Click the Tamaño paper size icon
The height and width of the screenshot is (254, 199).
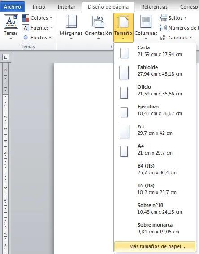pos(123,21)
